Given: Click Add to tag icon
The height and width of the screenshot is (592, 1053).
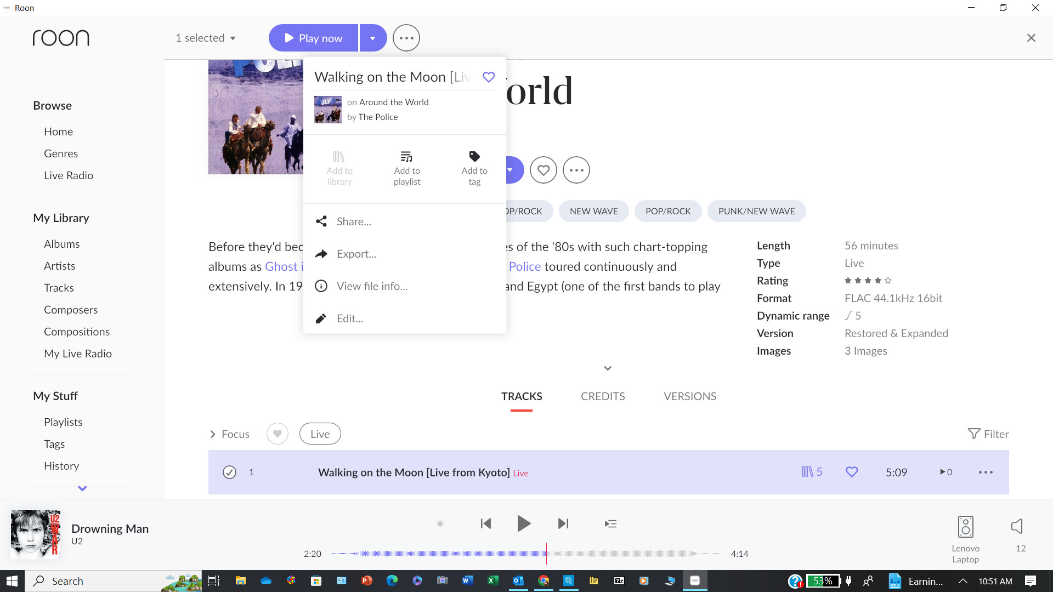Looking at the screenshot, I should [474, 157].
